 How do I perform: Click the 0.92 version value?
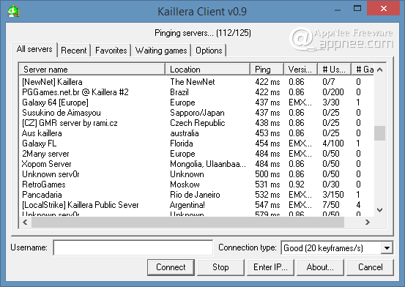297,184
